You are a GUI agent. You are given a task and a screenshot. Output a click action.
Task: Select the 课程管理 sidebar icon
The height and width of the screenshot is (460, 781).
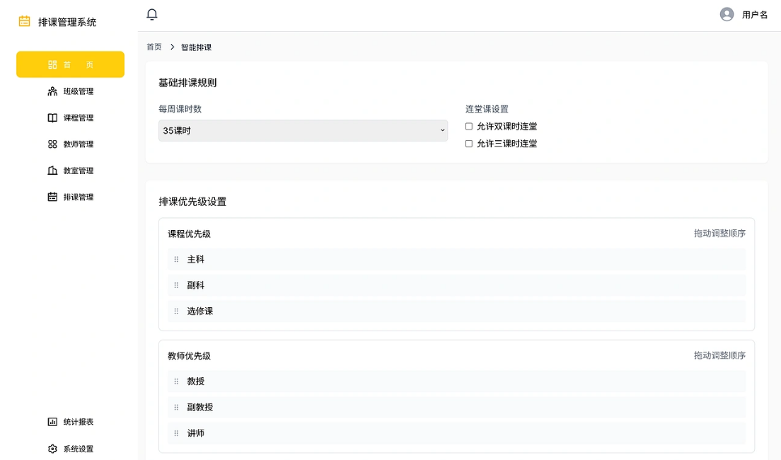[x=52, y=117]
